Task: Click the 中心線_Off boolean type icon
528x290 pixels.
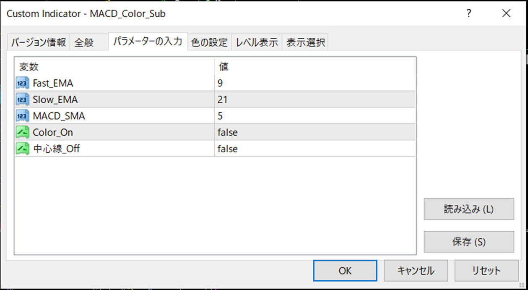Action: (23, 149)
